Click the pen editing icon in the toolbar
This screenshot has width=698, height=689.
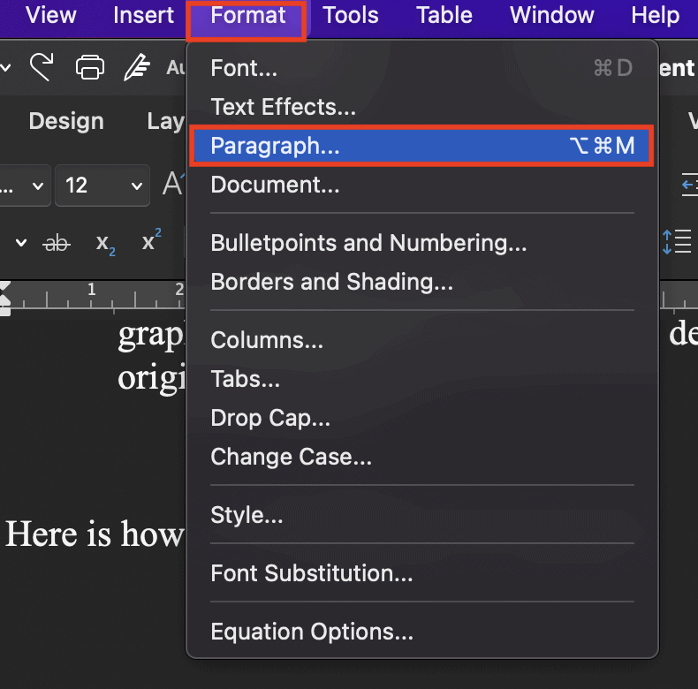137,67
